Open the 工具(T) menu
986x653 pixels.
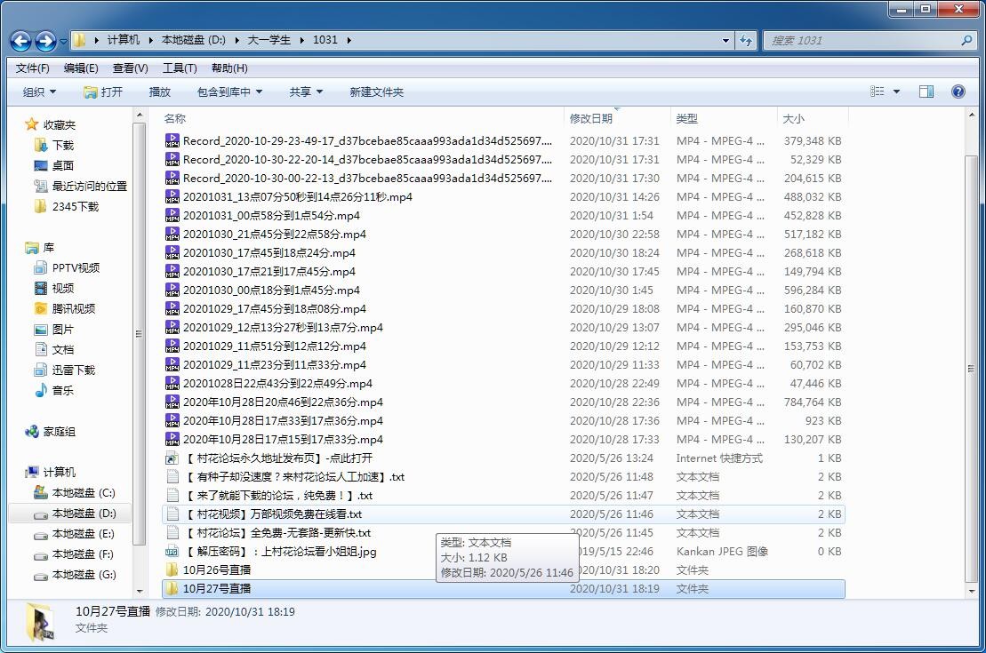click(x=179, y=68)
